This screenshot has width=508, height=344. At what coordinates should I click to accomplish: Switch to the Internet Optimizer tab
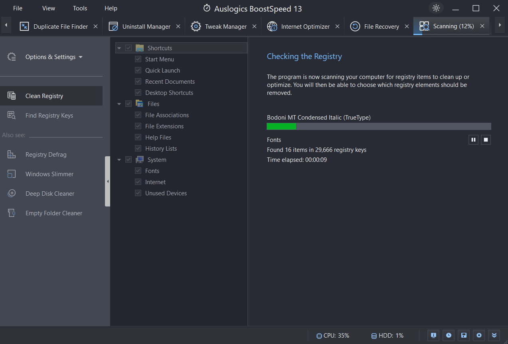[x=302, y=26]
